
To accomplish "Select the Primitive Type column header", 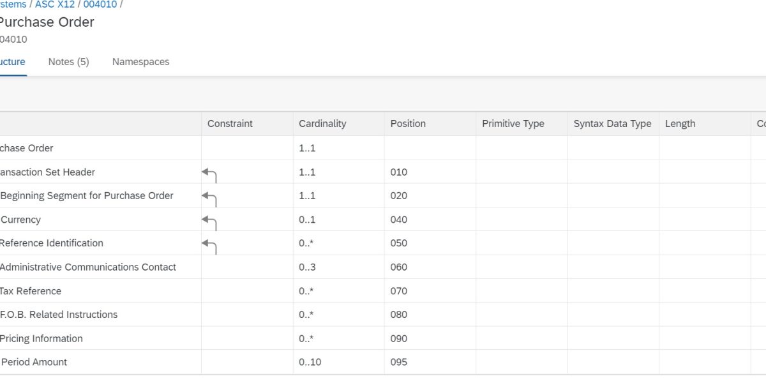I will (x=513, y=124).
